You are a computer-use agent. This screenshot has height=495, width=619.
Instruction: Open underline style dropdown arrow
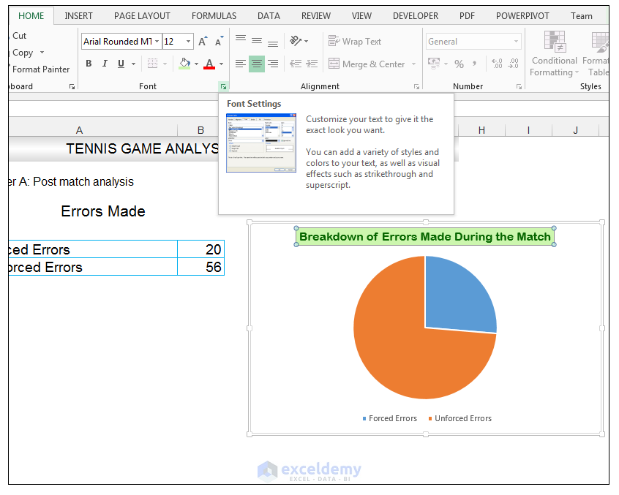(x=133, y=64)
